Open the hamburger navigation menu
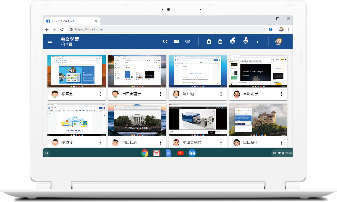 (50, 41)
